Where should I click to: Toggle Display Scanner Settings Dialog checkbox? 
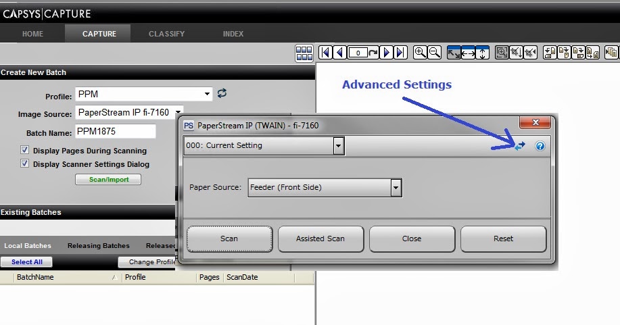coord(24,164)
